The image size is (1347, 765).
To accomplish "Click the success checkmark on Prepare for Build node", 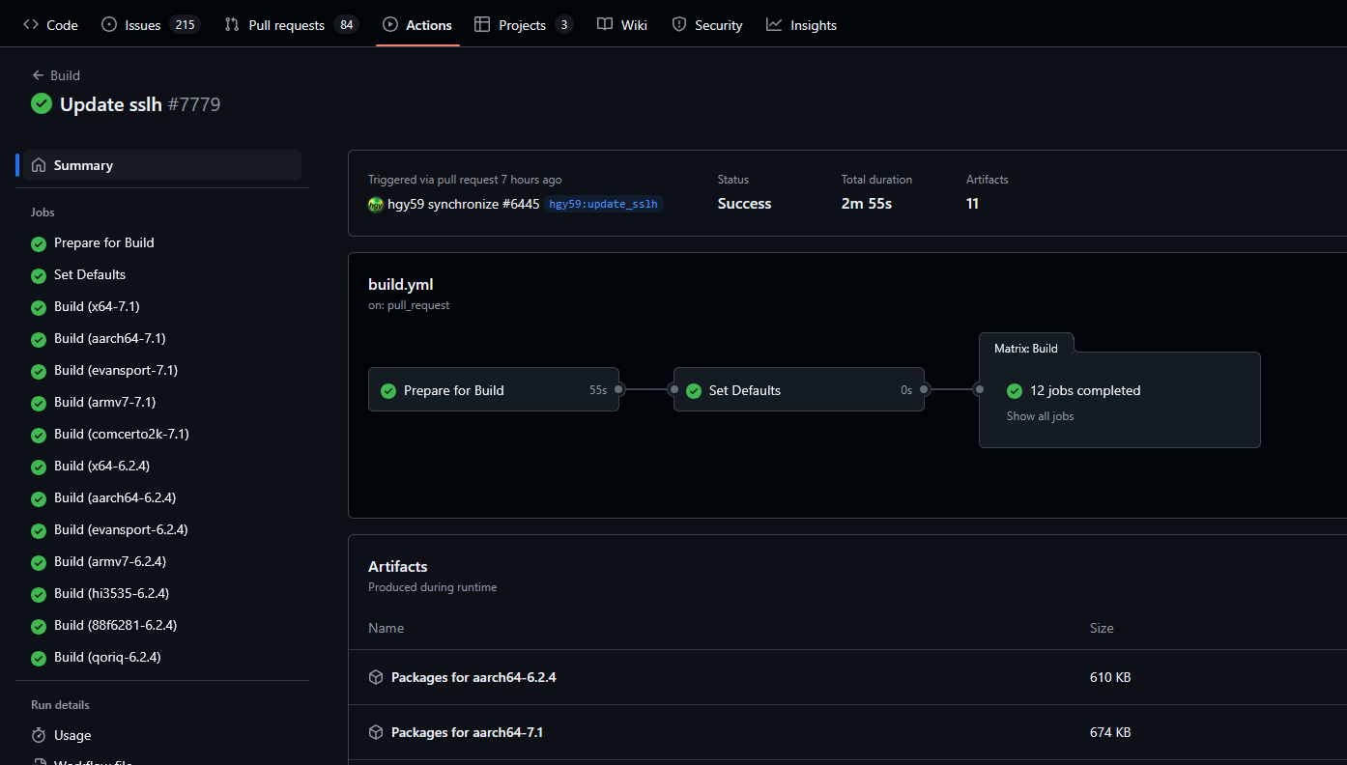I will pyautogui.click(x=387, y=390).
